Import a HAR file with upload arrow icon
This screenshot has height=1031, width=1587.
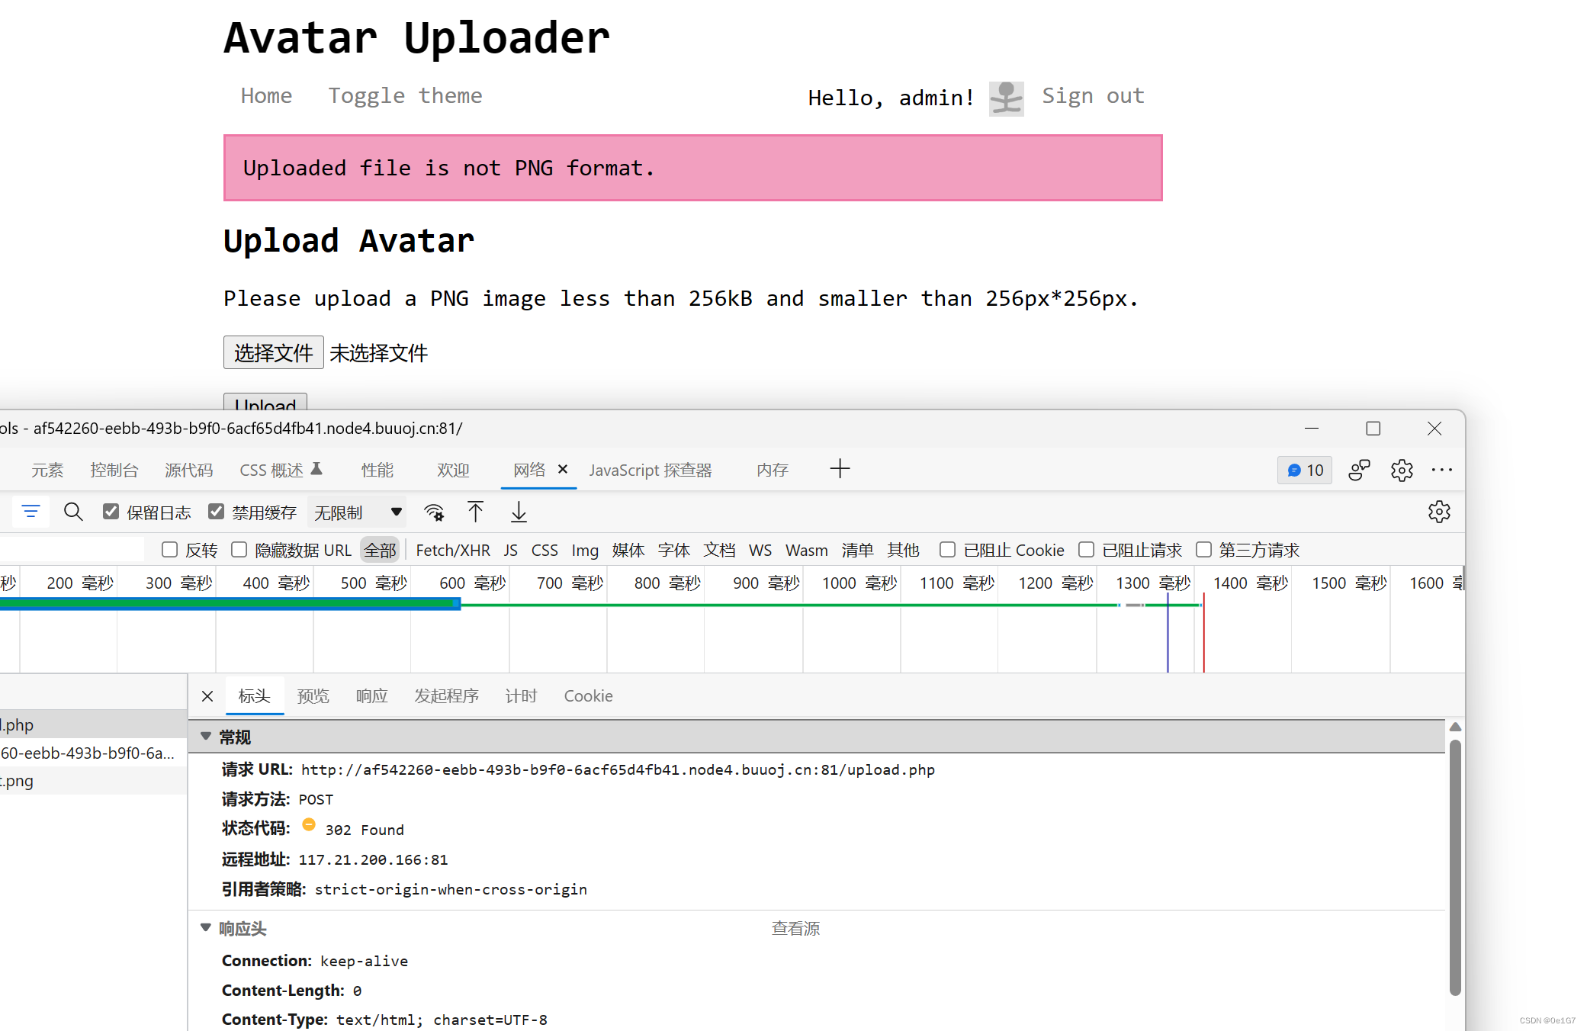pyautogui.click(x=475, y=512)
